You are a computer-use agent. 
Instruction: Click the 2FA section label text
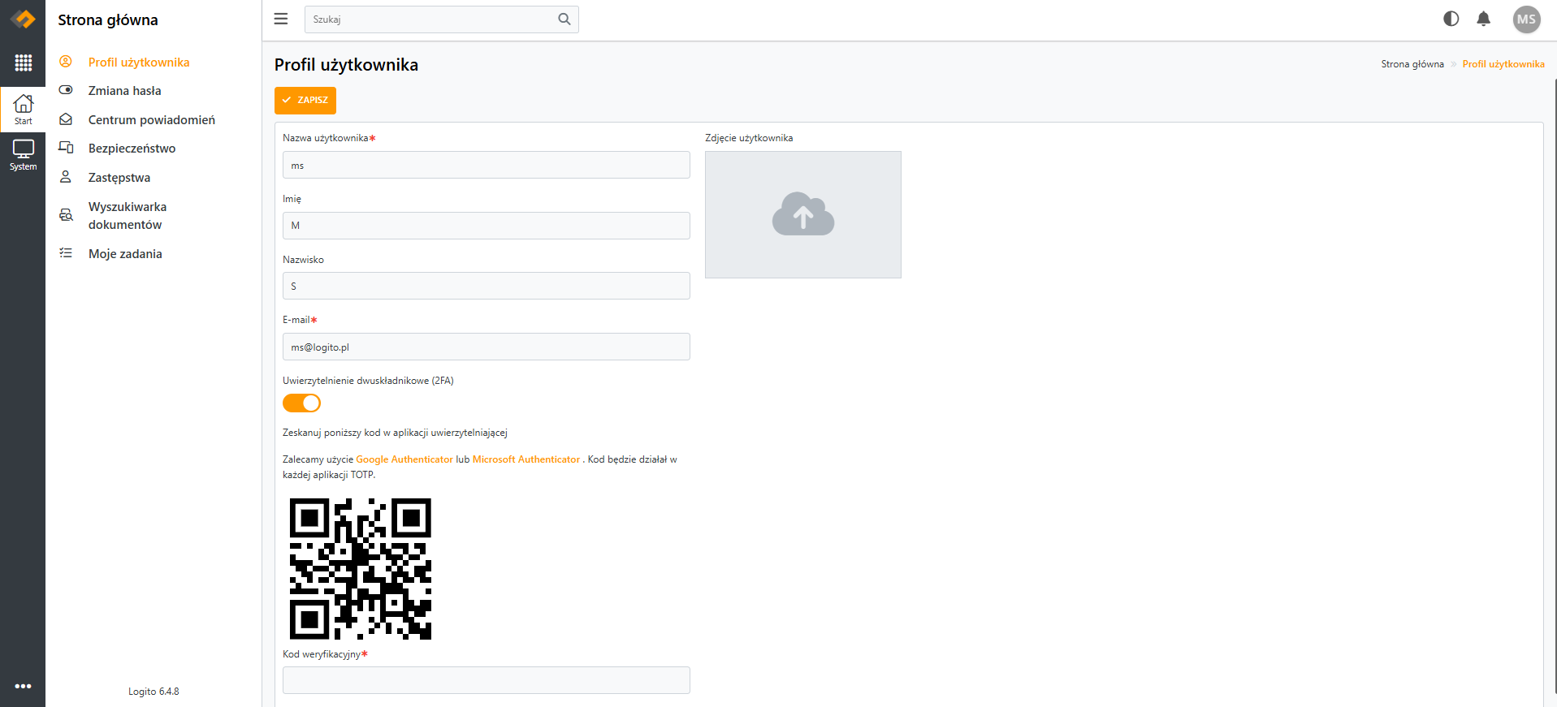click(368, 381)
